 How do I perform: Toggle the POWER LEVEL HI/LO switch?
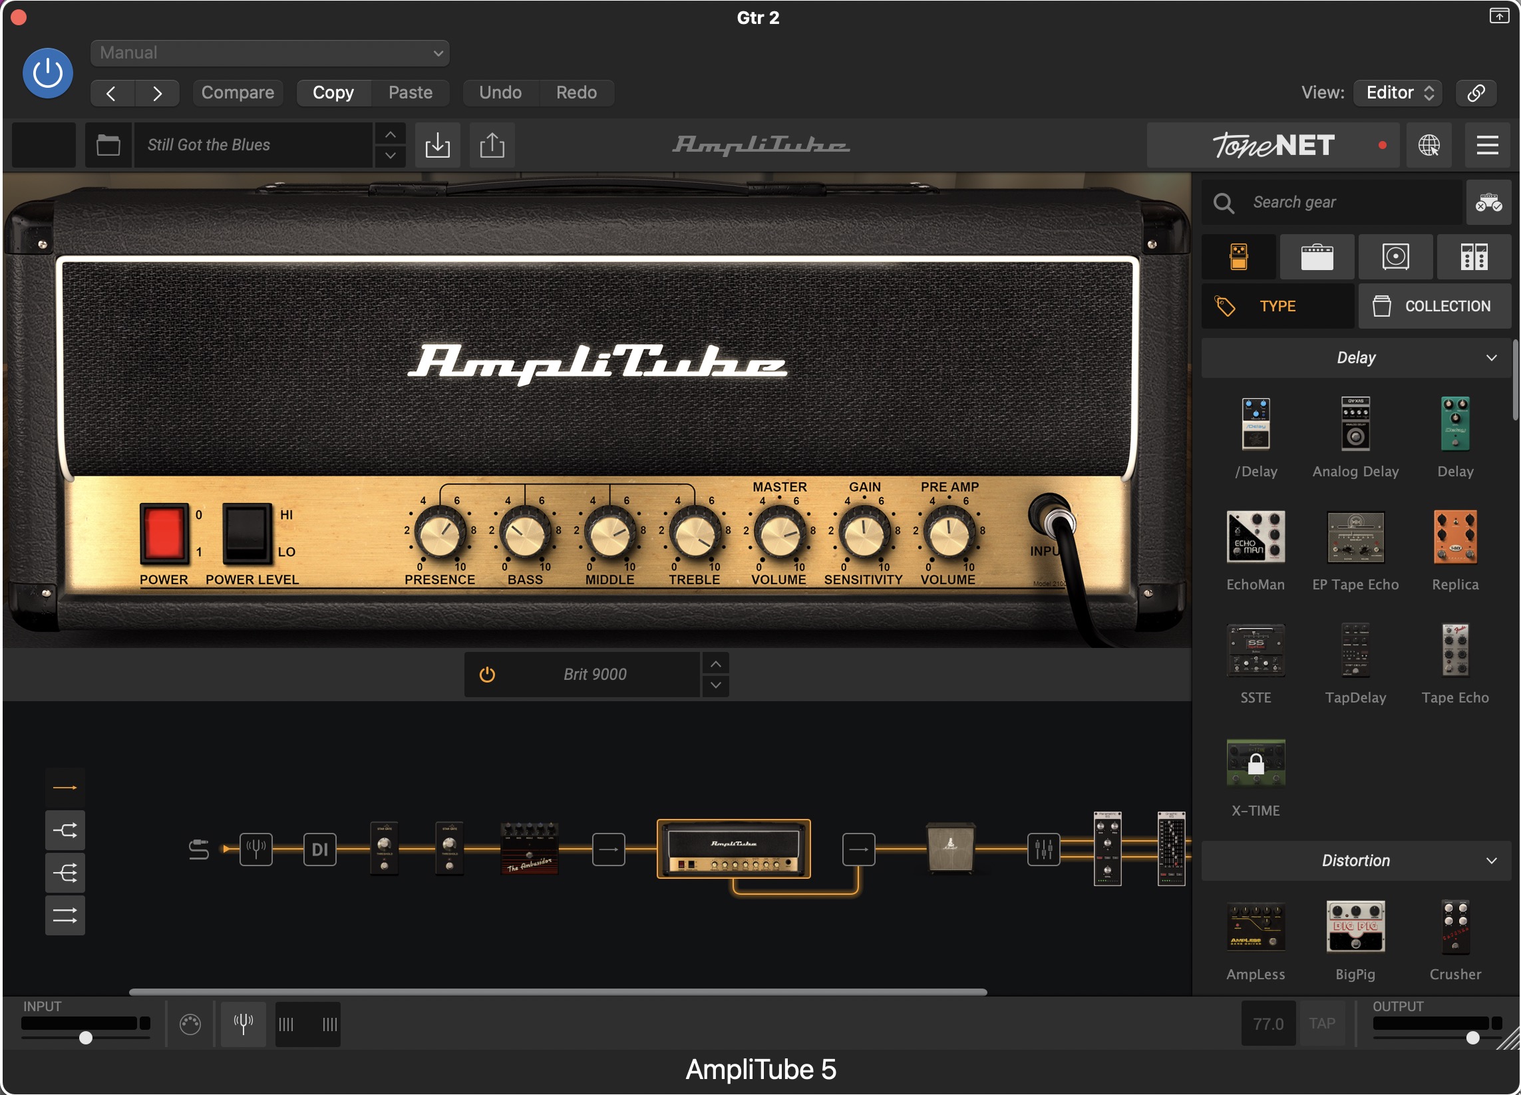click(x=247, y=533)
